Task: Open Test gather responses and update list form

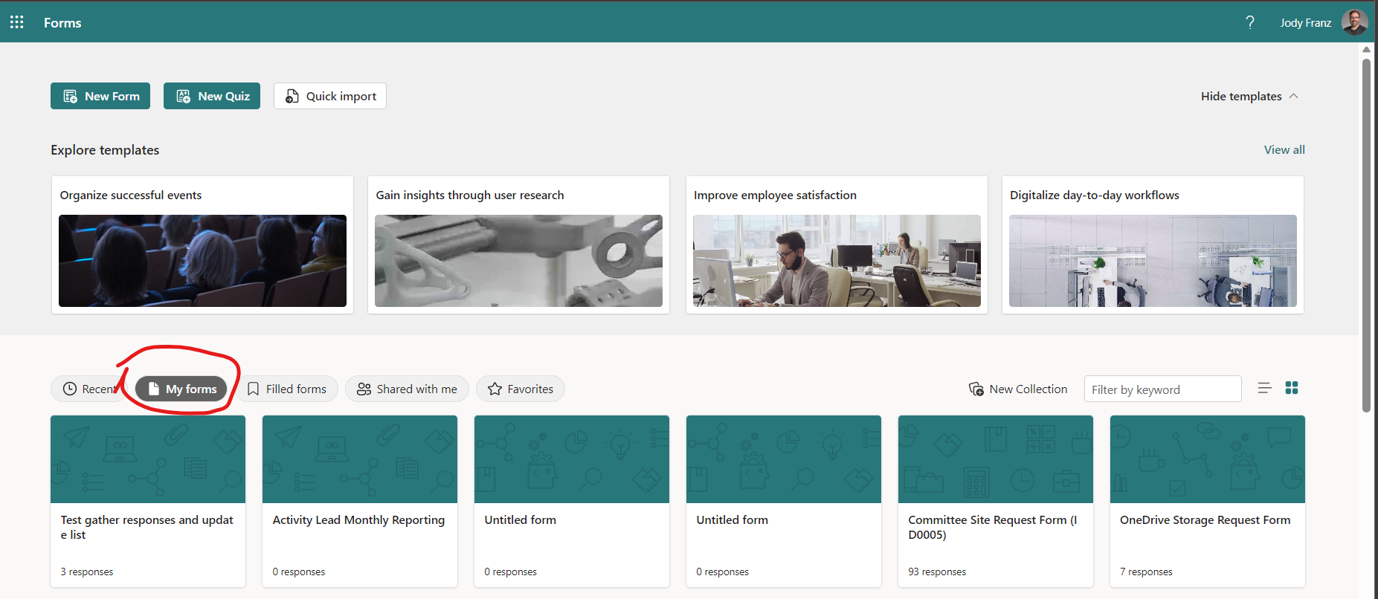Action: (148, 501)
